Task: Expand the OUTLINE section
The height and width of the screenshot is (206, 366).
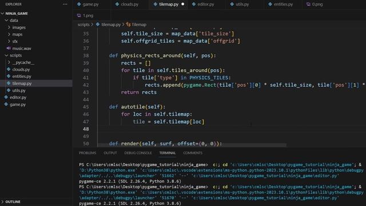Action: pos(13,201)
